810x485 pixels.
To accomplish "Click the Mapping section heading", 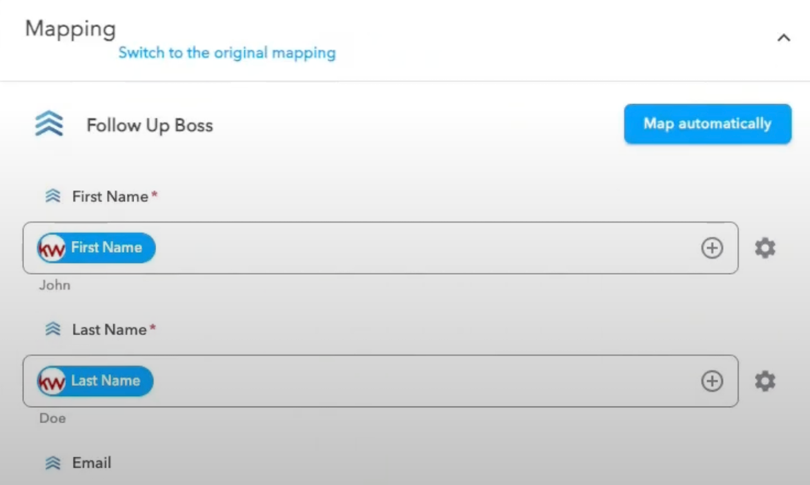I will [70, 29].
